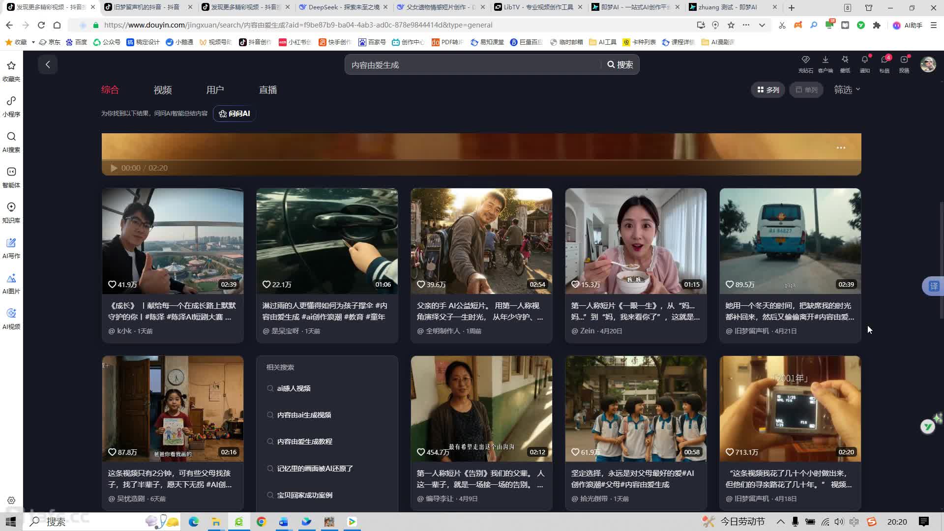The image size is (944, 531).
Task: Open the AI助手 browser assistant
Action: [x=908, y=25]
